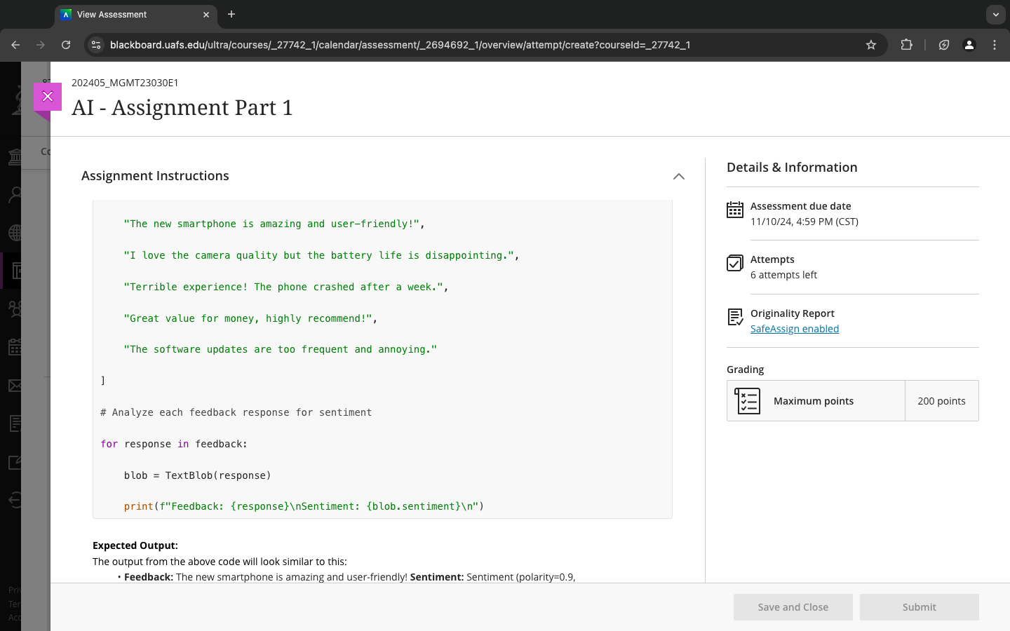Click the site information icon in address bar

[x=96, y=45]
